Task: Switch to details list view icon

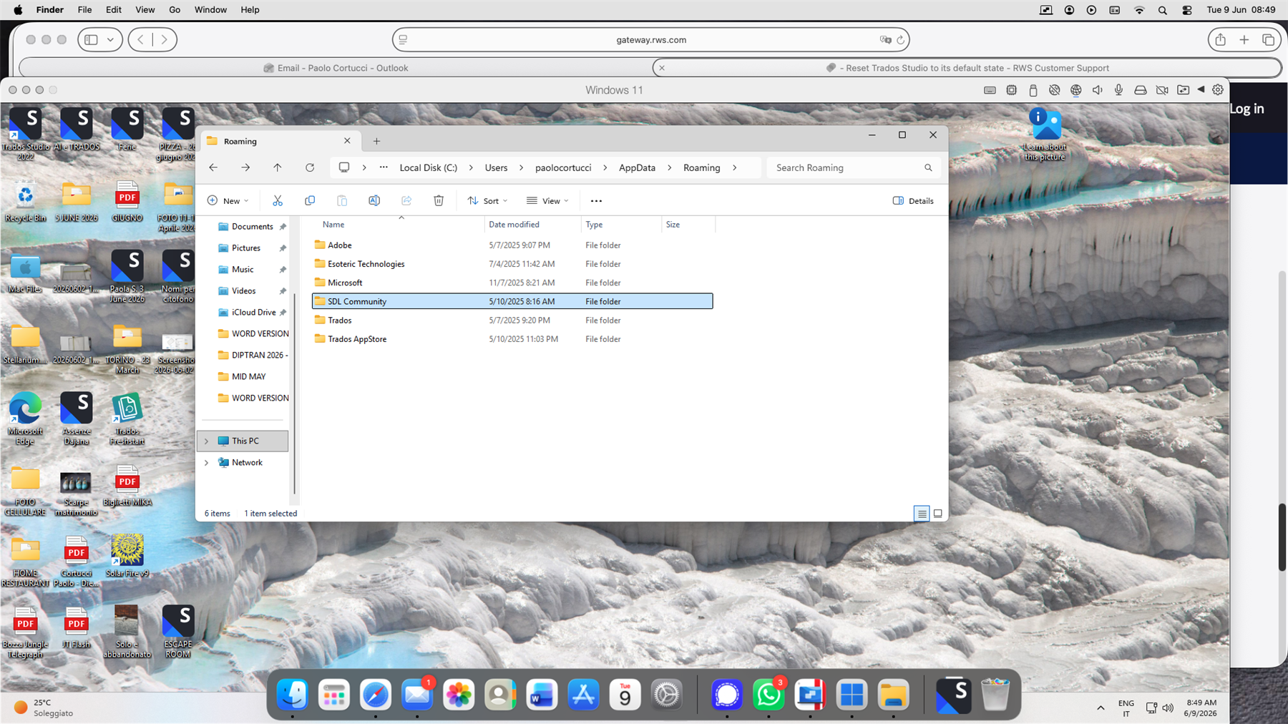Action: (x=922, y=513)
